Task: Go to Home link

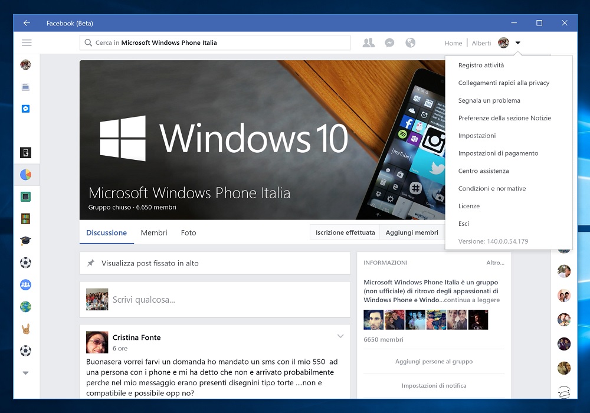Action: (453, 43)
